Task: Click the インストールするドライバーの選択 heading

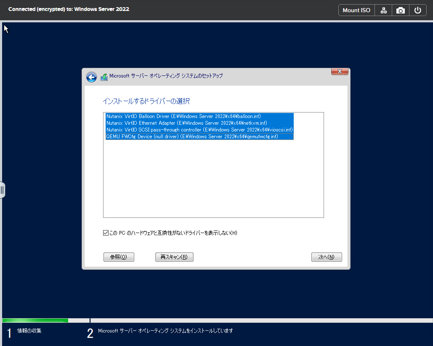Action: click(x=146, y=101)
